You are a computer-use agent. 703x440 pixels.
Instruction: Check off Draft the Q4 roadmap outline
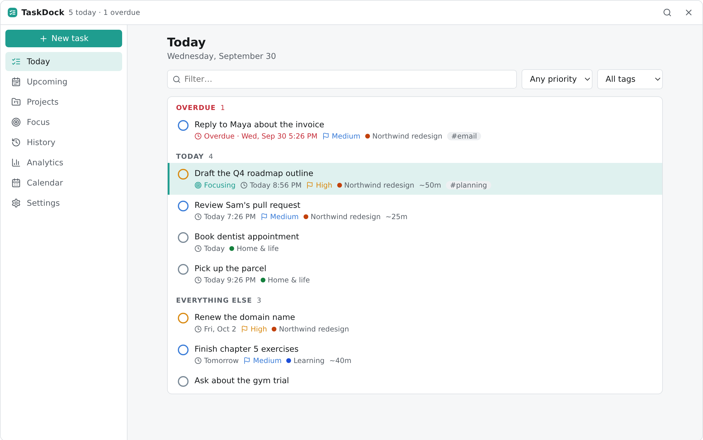[183, 174]
